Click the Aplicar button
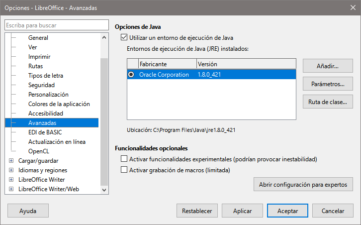The height and width of the screenshot is (225, 361). click(x=242, y=211)
